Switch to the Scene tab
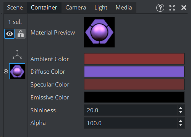The image size is (191, 137). (x=15, y=8)
